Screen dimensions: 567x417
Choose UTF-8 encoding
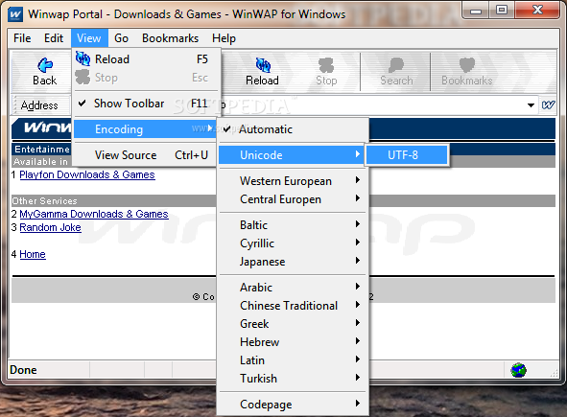[407, 155]
